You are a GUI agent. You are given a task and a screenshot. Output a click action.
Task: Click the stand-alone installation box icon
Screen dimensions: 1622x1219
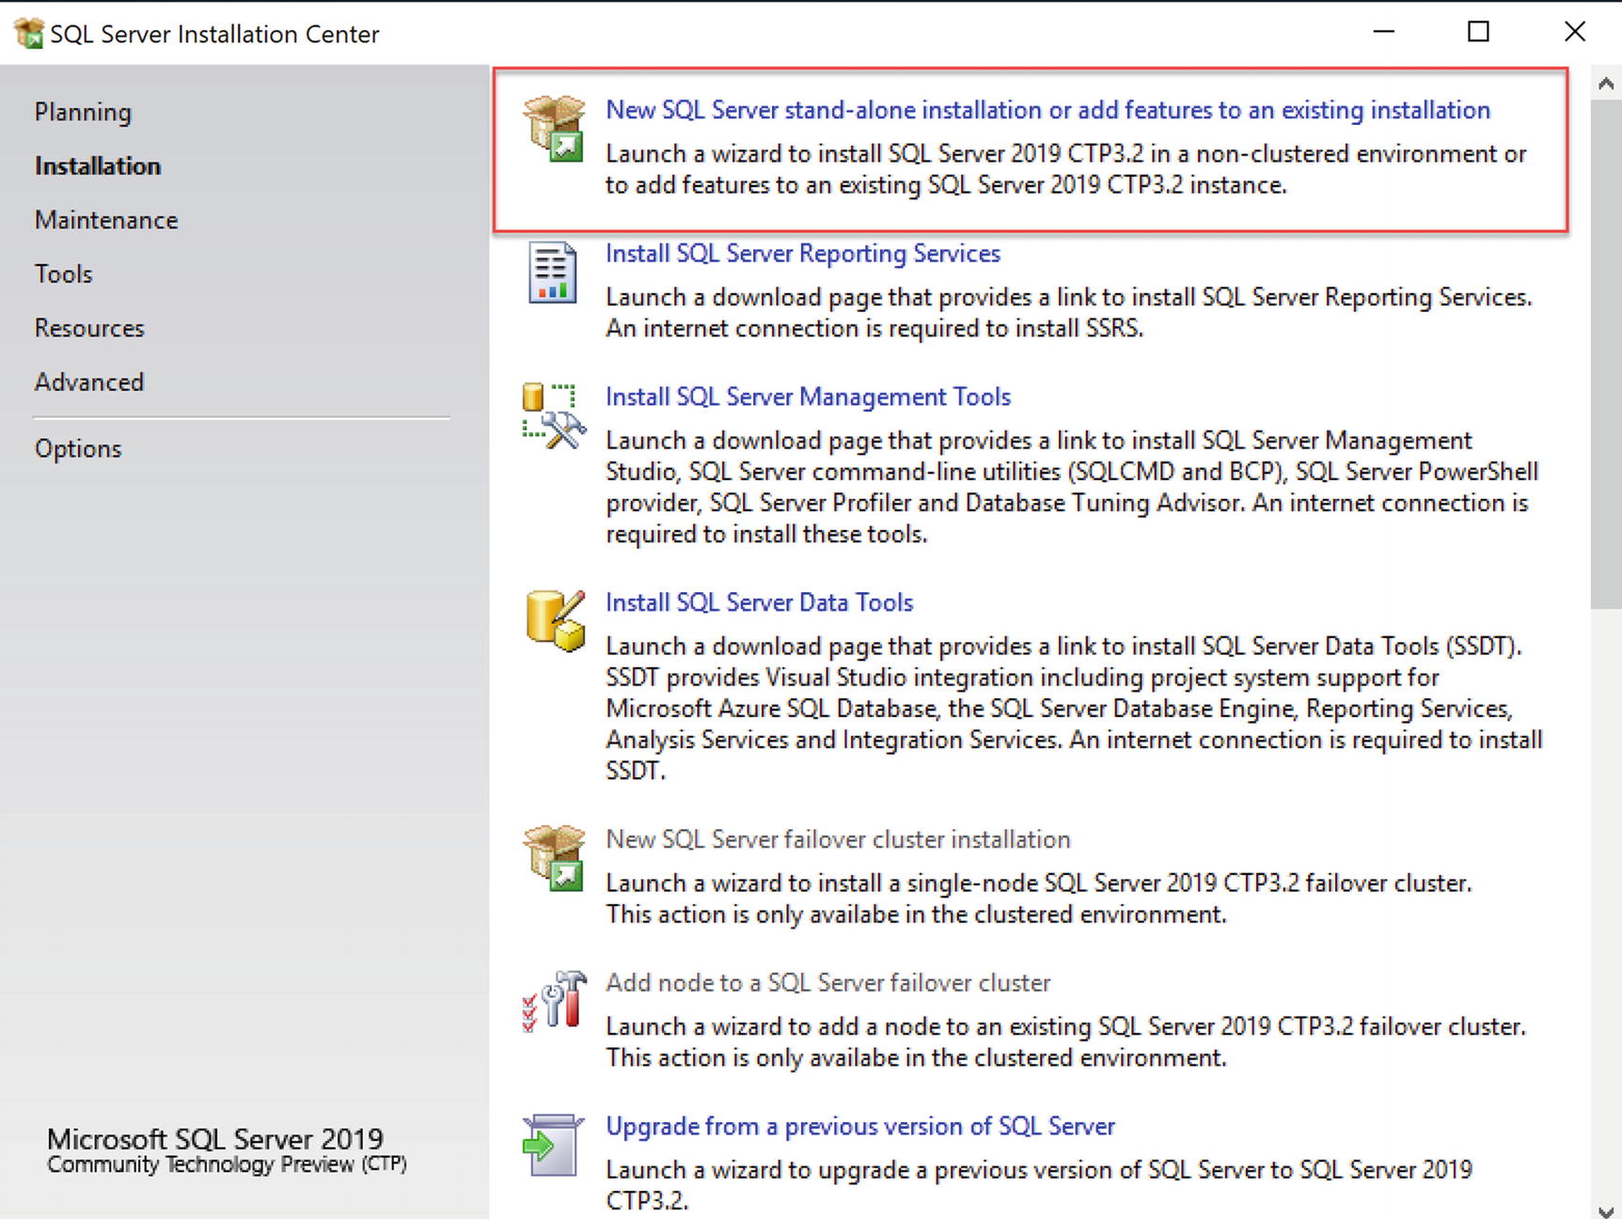click(554, 129)
